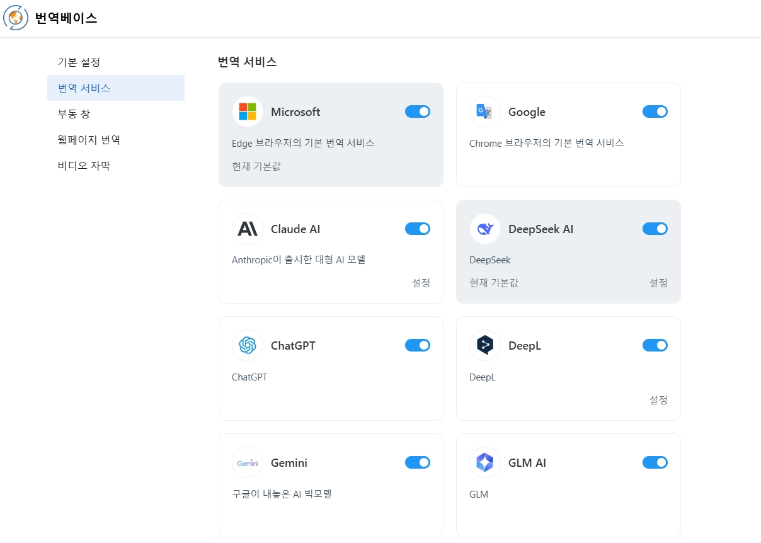The height and width of the screenshot is (543, 761).
Task: Click the GLM AI service name
Action: [x=527, y=463]
